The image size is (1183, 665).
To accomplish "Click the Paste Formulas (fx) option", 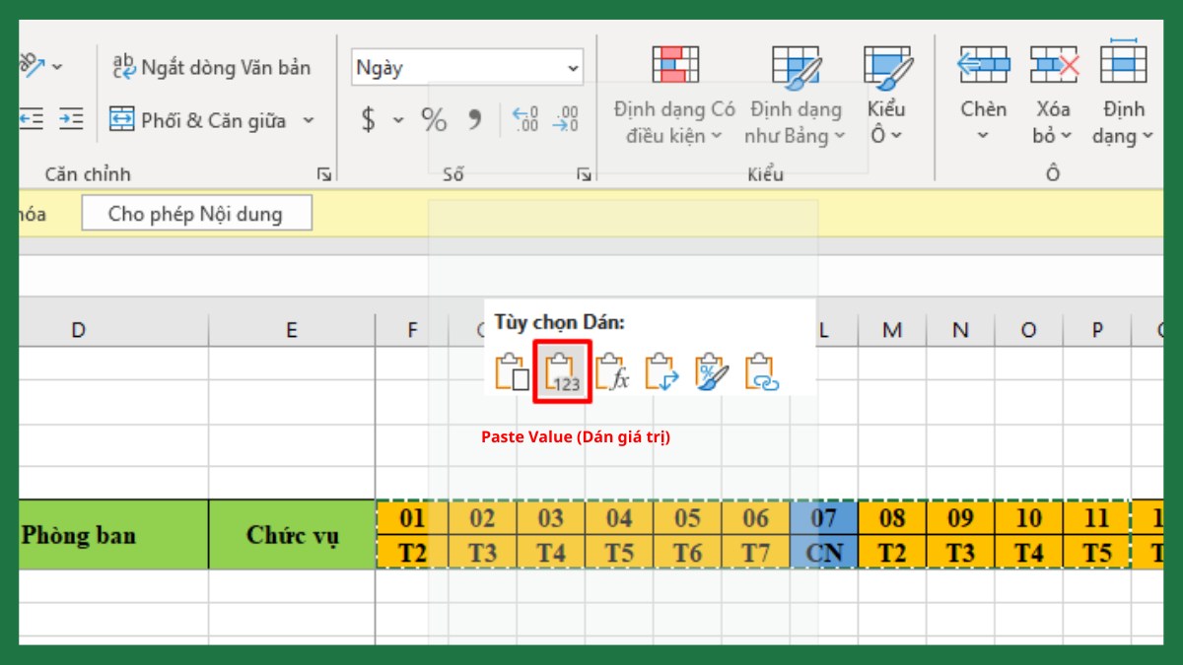I will [613, 371].
